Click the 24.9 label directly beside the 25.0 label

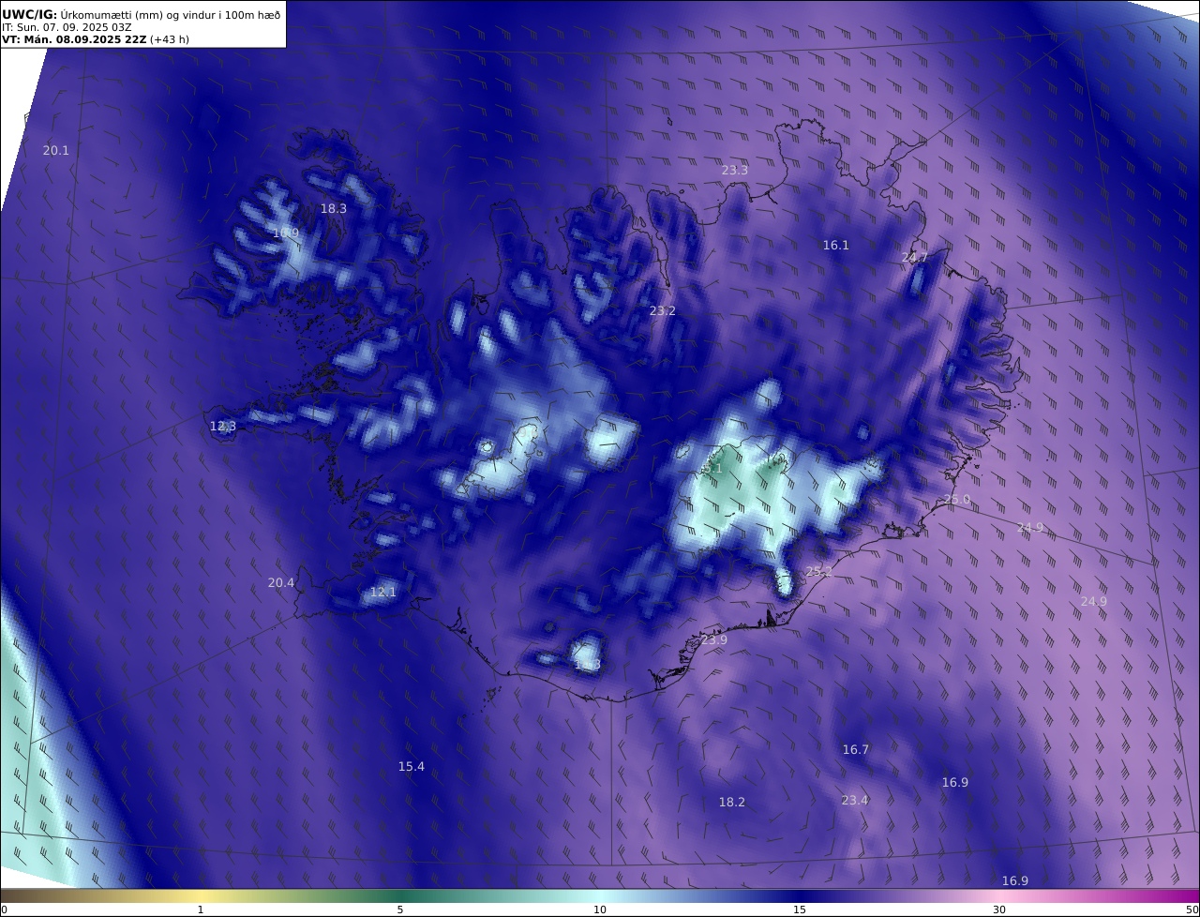[x=1030, y=529]
